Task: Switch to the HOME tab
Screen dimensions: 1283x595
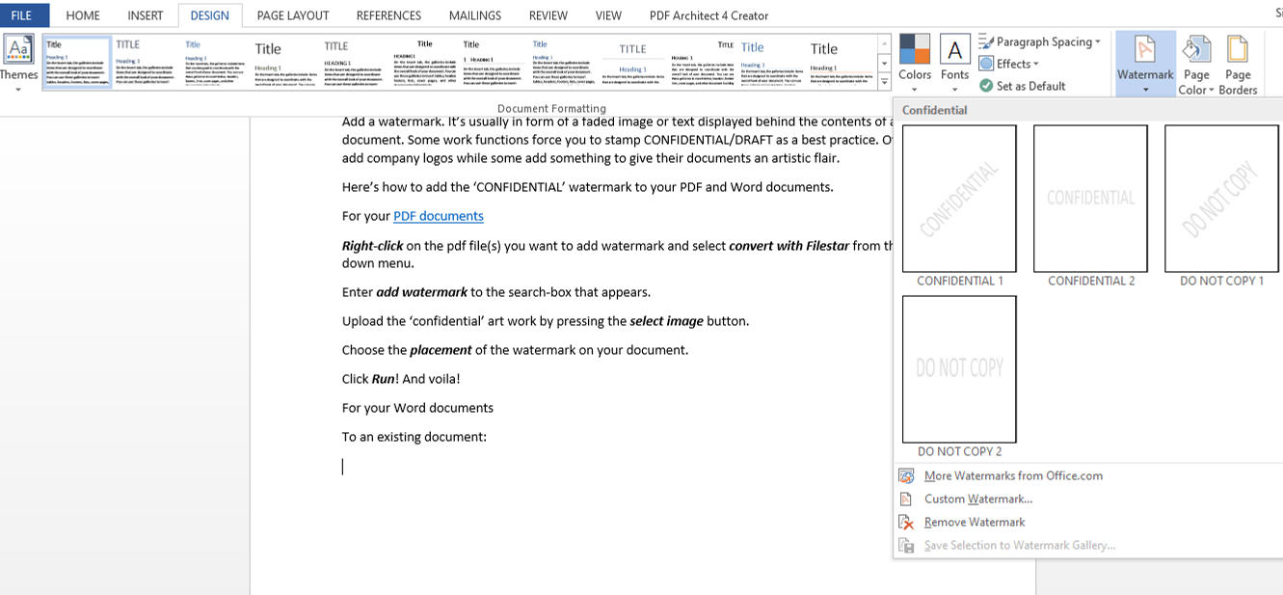Action: (x=83, y=15)
